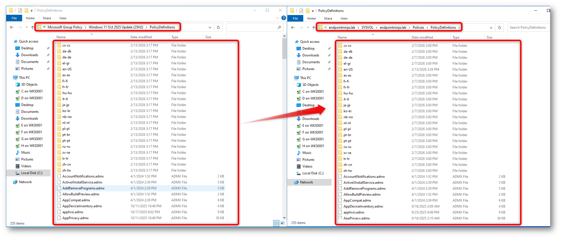Select ActiveXInstallService.admx in SYSVOL window
562x239 pixels.
(x=363, y=183)
